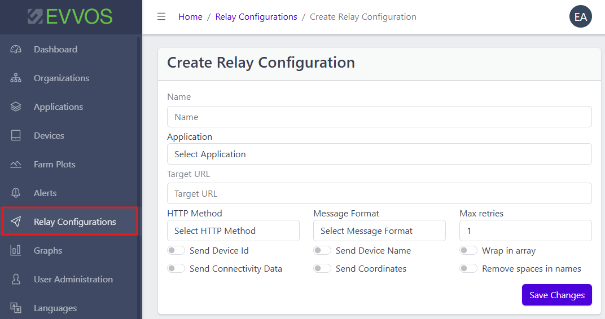The height and width of the screenshot is (319, 605).
Task: Enable the Send Device Id switch
Action: 176,251
